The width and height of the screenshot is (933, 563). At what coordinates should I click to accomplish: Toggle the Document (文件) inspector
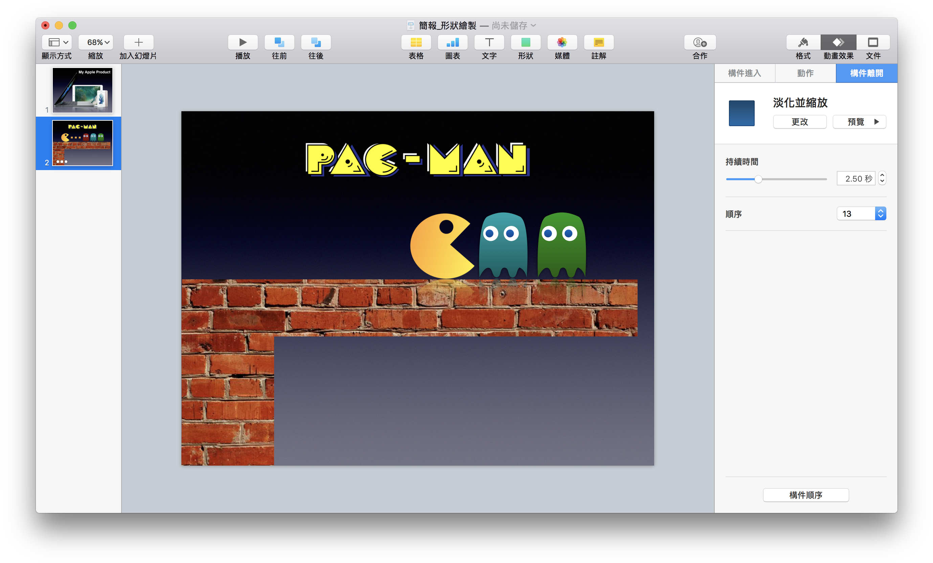point(873,42)
